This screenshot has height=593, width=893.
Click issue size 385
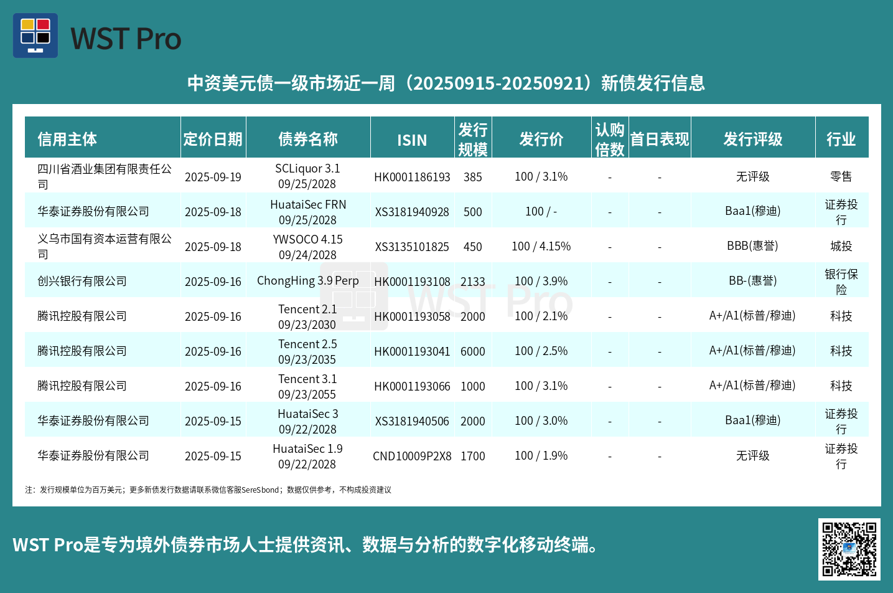(x=473, y=177)
